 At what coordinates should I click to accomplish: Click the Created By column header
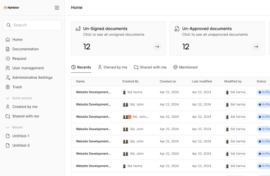[x=130, y=82]
